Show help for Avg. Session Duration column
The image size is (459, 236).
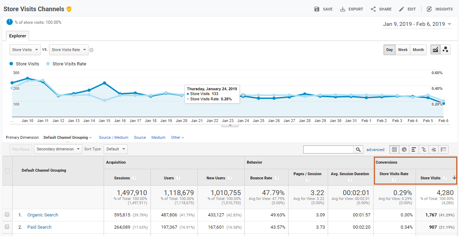tap(350, 180)
